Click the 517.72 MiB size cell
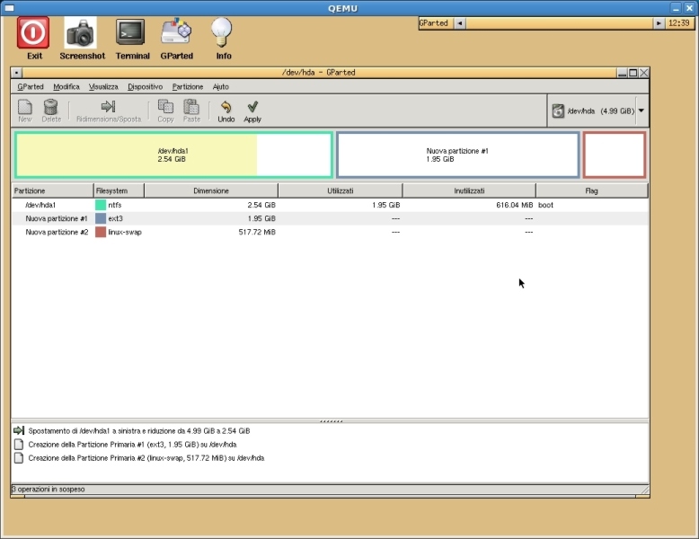The height and width of the screenshot is (539, 699). [257, 232]
